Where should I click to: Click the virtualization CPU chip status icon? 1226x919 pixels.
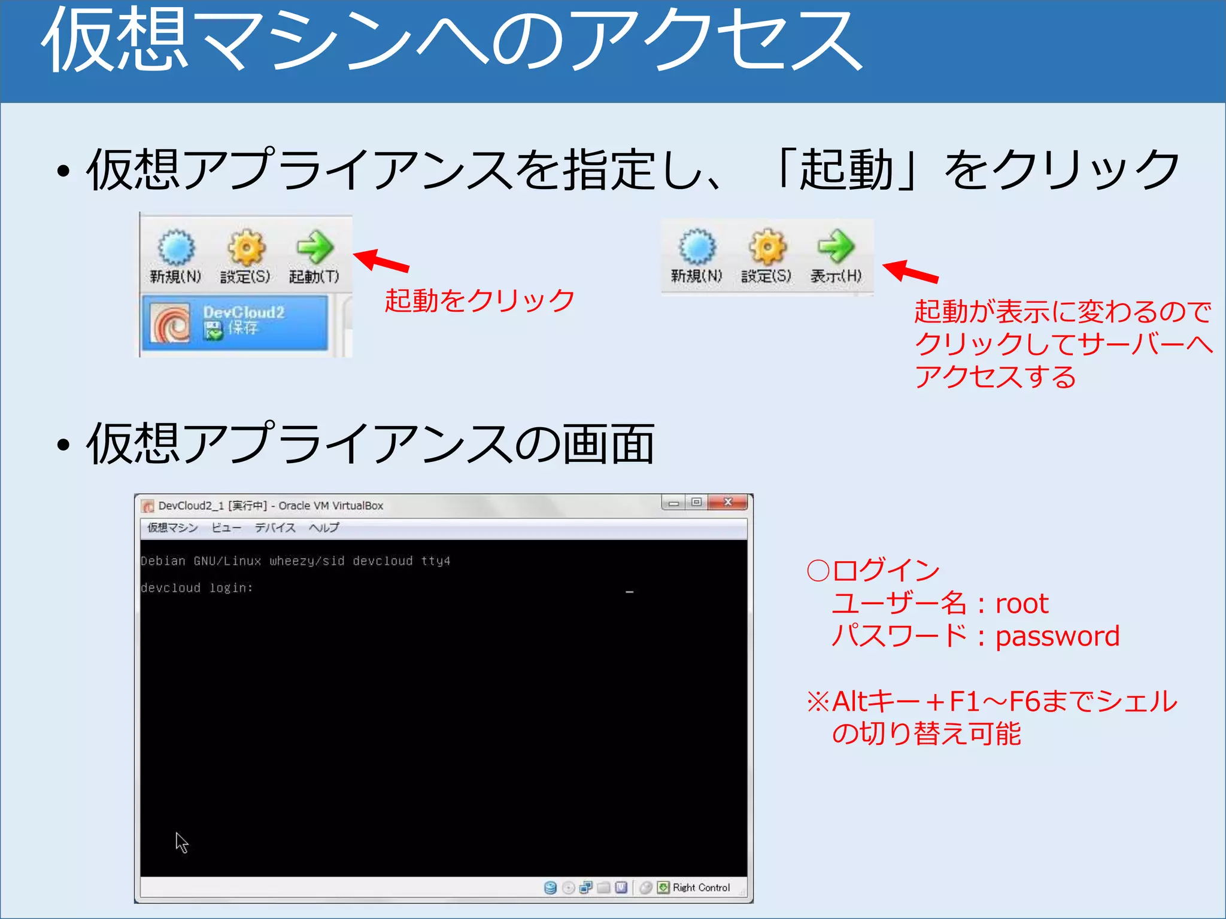(621, 887)
